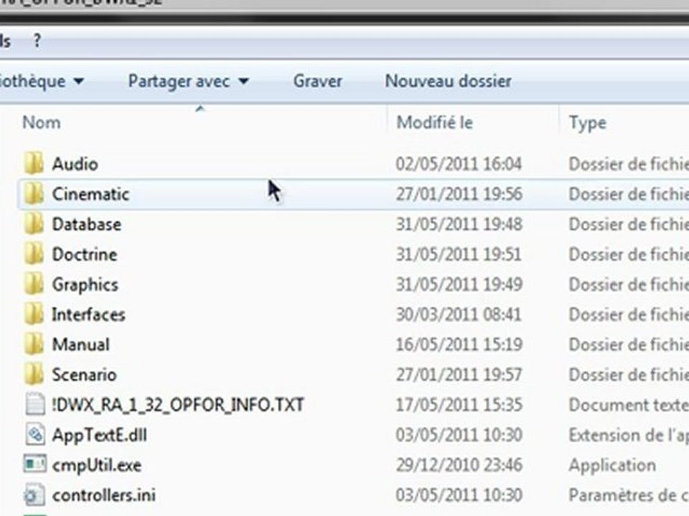The height and width of the screenshot is (516, 689).
Task: Click date 30/03/2011 08:41 cell
Action: pos(459,315)
